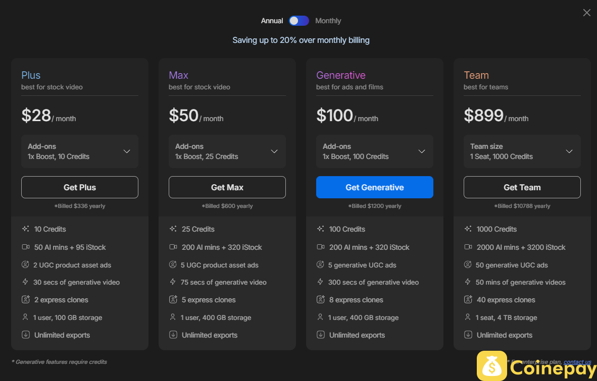Click the Get Max button
This screenshot has height=381, width=597.
coord(227,187)
